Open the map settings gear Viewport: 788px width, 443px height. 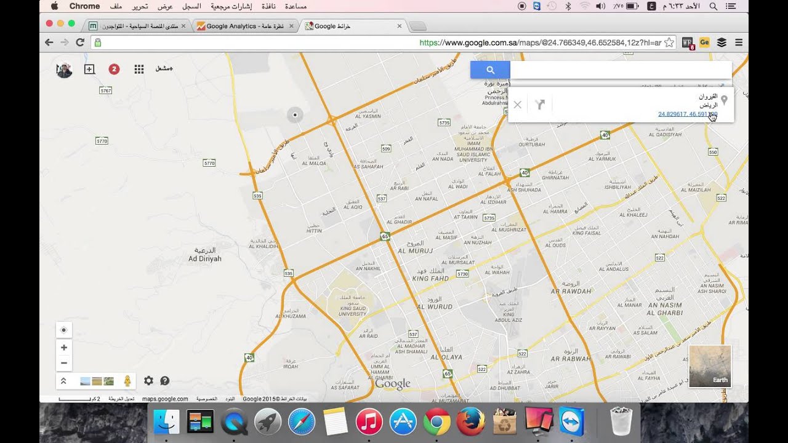tap(148, 381)
